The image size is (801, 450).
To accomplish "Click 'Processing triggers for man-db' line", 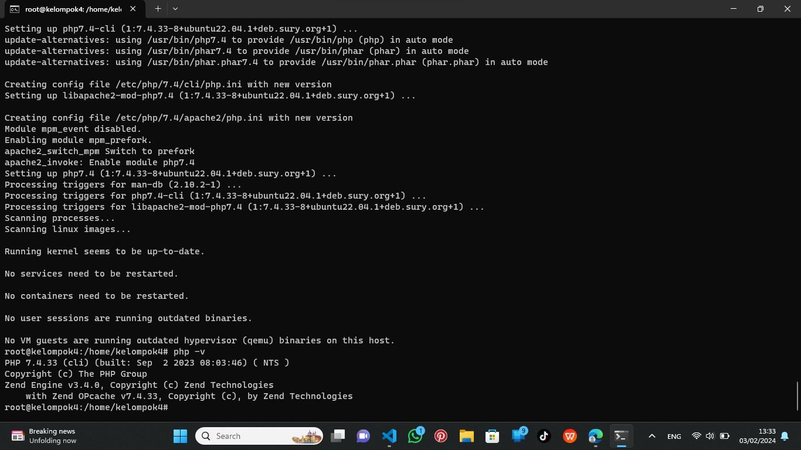I will click(x=123, y=185).
